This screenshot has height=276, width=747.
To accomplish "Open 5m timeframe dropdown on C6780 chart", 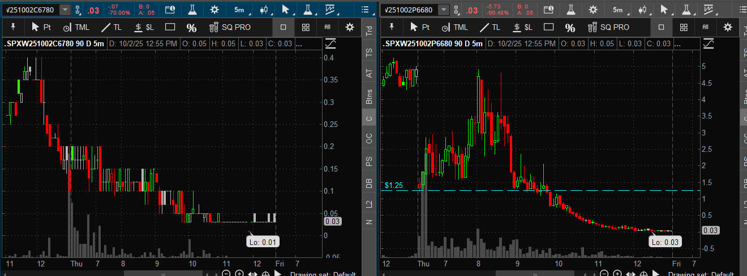I will pyautogui.click(x=239, y=10).
